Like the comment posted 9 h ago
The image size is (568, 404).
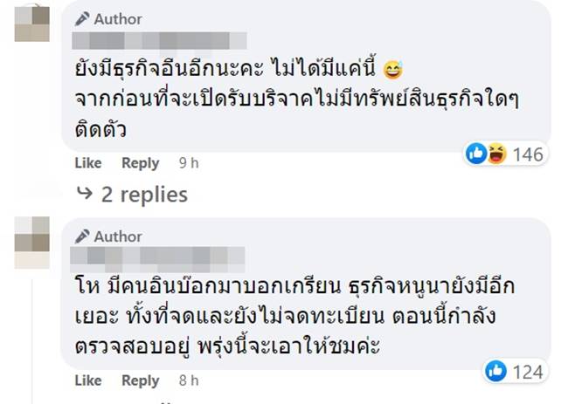coord(88,163)
